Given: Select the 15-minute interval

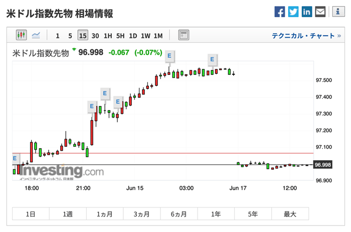Looking at the screenshot, I should (82, 36).
